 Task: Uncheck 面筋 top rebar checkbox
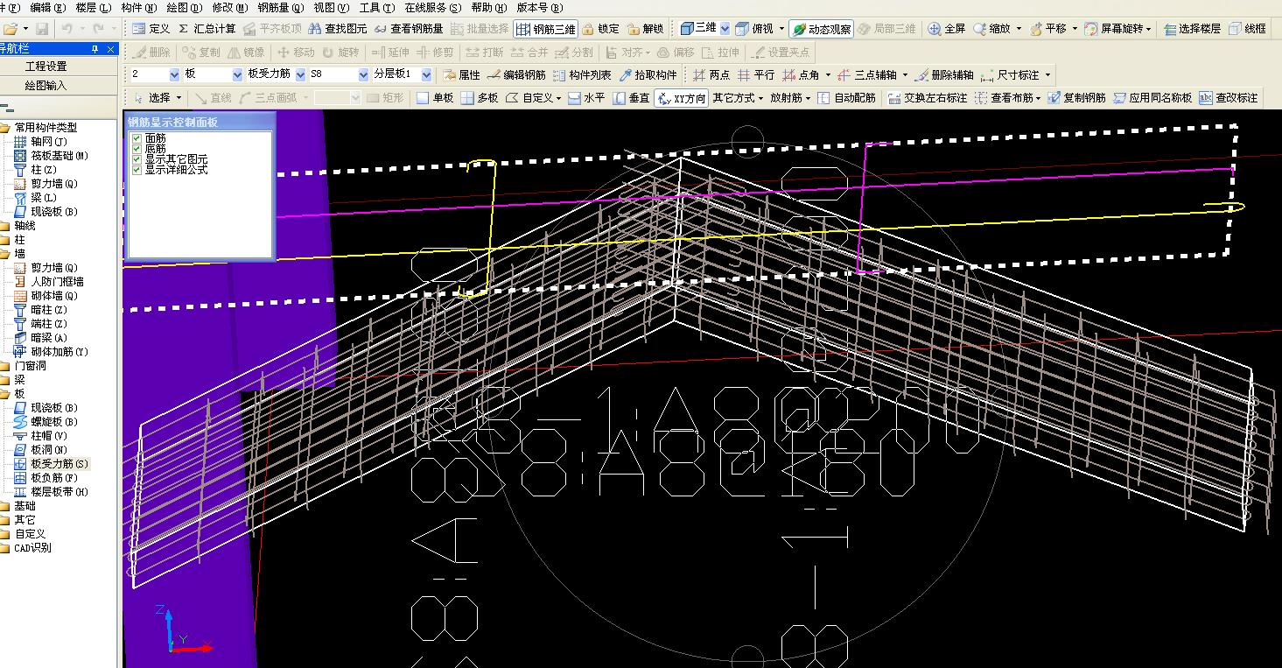136,138
